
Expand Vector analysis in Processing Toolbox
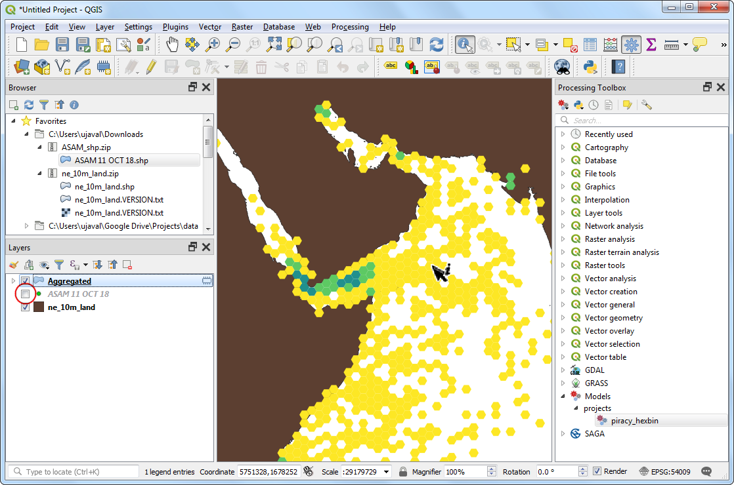pyautogui.click(x=563, y=279)
